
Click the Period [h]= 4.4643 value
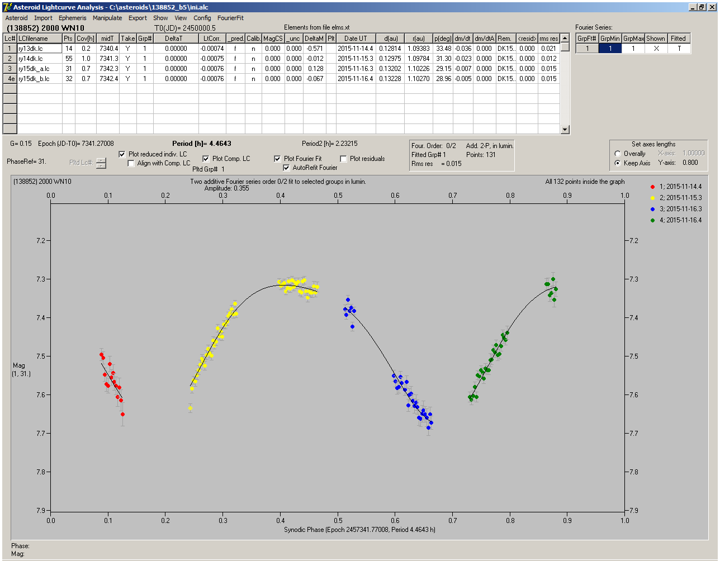(201, 144)
